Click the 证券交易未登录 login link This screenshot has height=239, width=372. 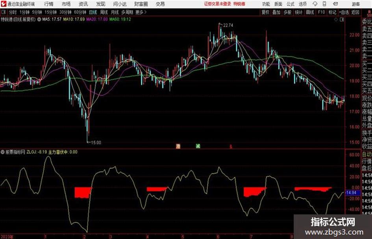pos(217,4)
